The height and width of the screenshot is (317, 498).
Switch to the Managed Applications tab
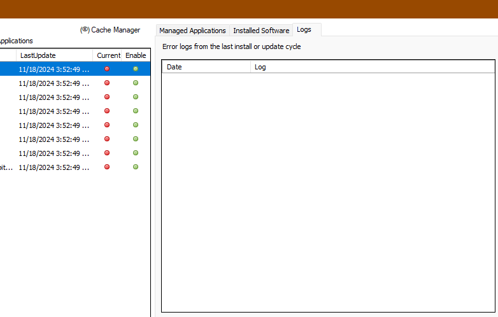[192, 31]
